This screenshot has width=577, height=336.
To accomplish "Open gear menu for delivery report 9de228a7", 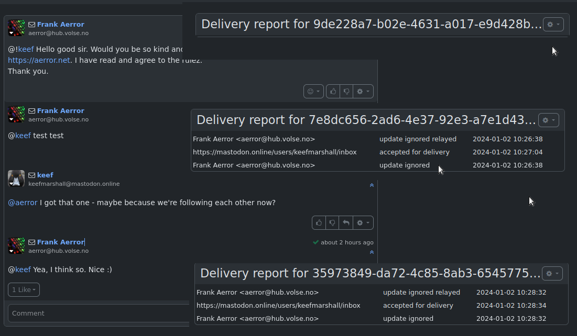I will 553,25.
